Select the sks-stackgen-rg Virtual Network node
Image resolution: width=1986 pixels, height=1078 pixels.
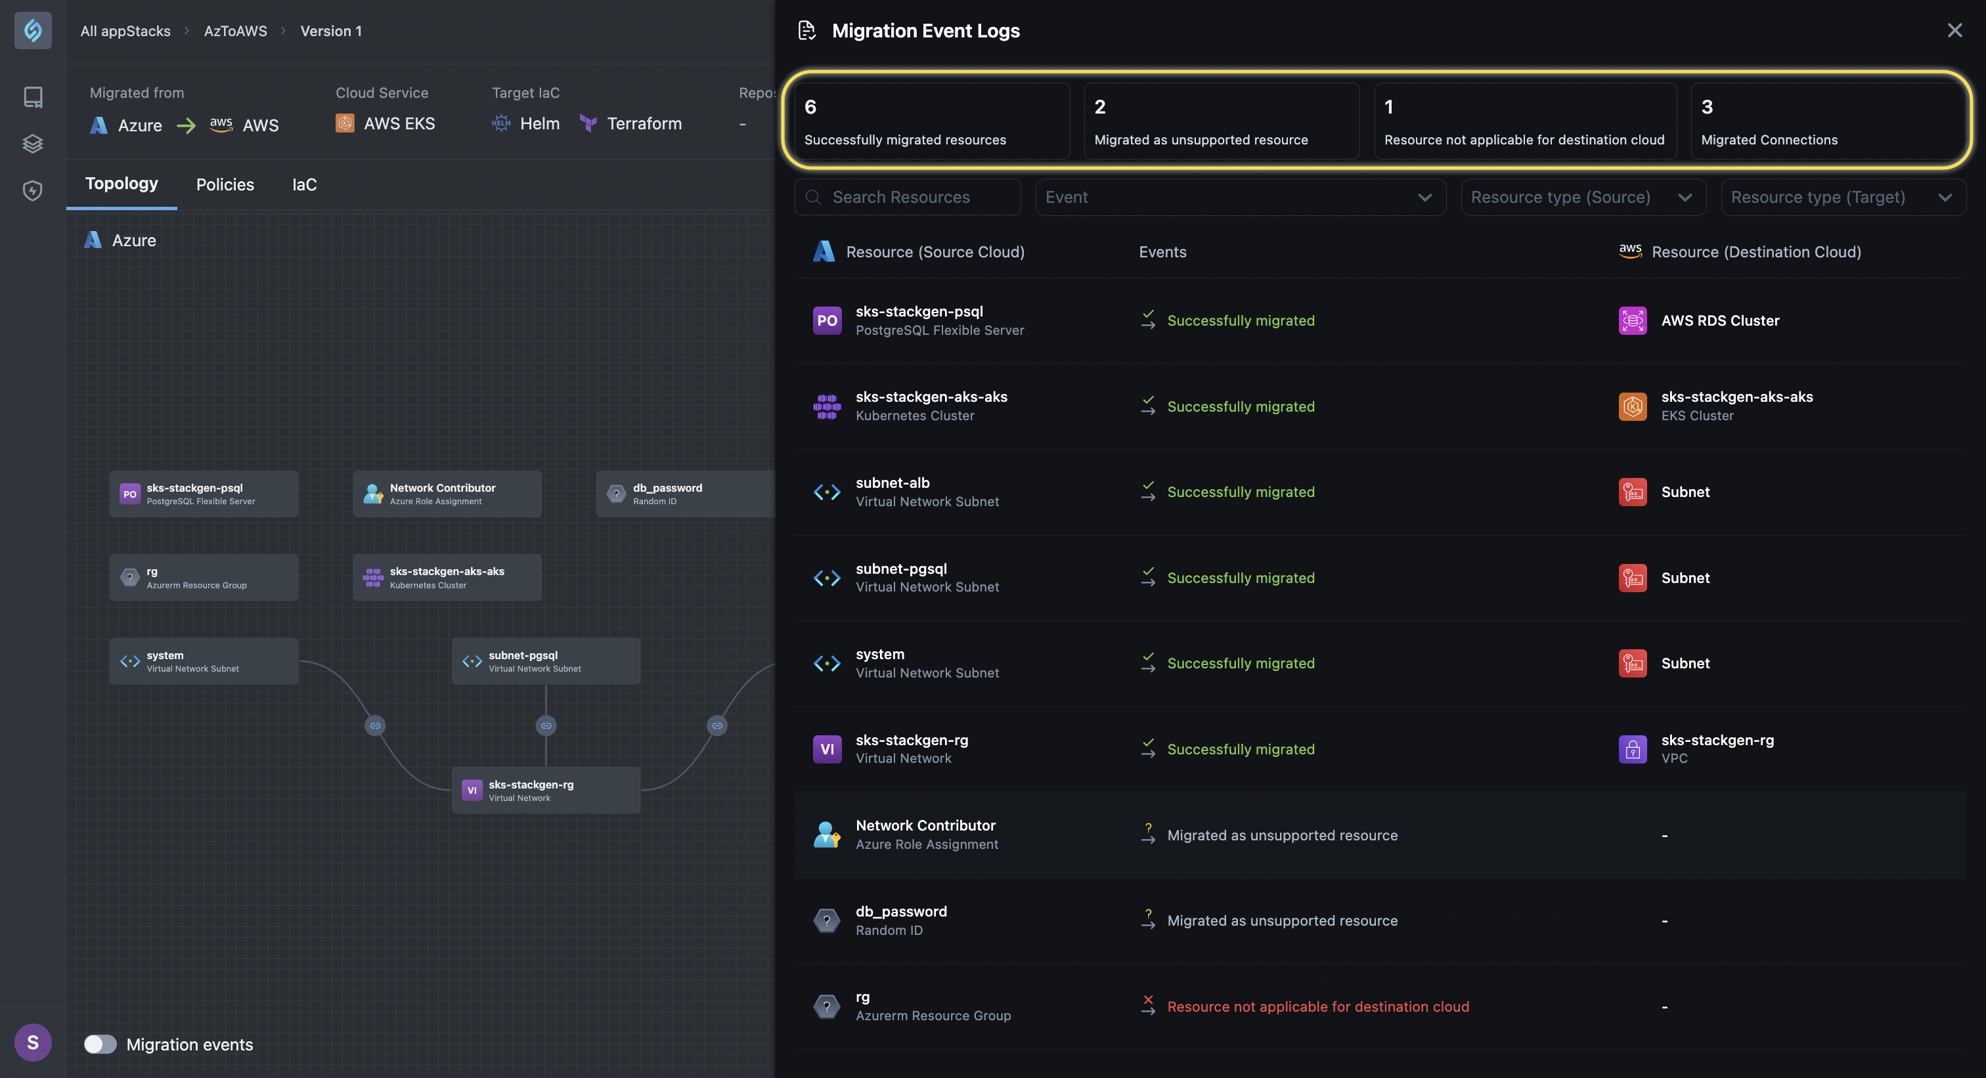pyautogui.click(x=546, y=790)
